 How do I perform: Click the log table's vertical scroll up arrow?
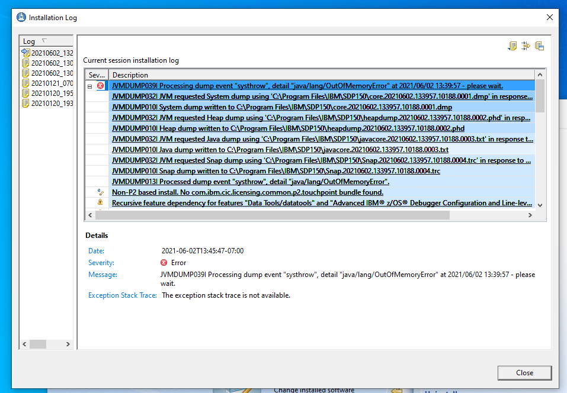(540, 75)
